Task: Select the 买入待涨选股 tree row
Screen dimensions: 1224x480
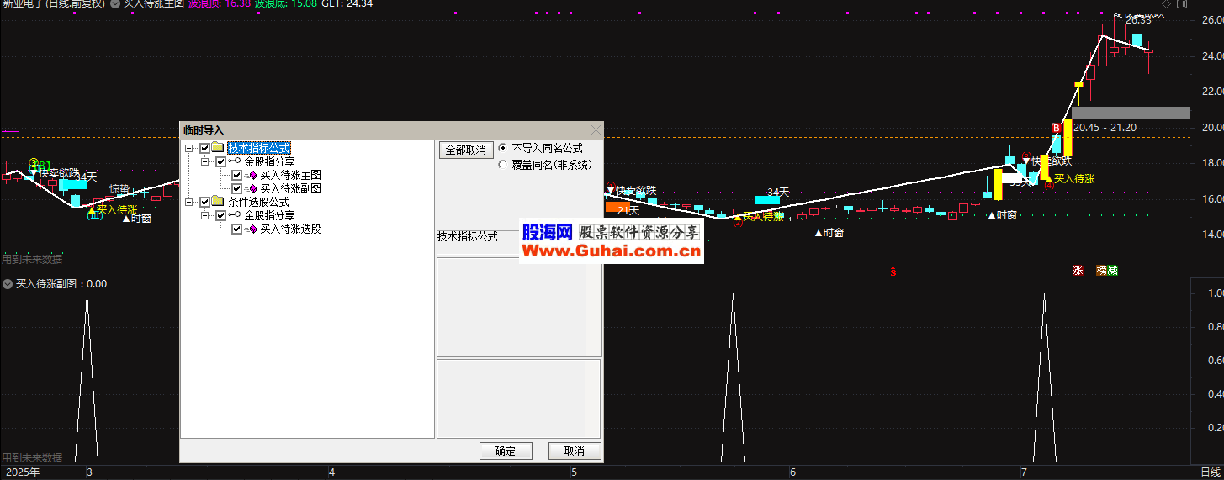Action: pyautogui.click(x=290, y=229)
